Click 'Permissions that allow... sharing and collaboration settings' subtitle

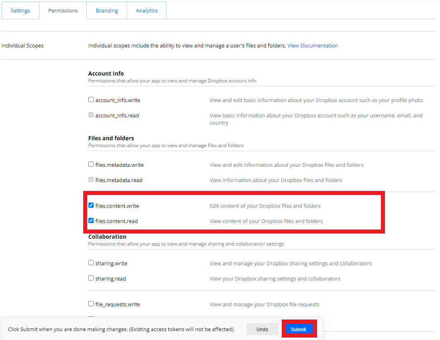[186, 244]
